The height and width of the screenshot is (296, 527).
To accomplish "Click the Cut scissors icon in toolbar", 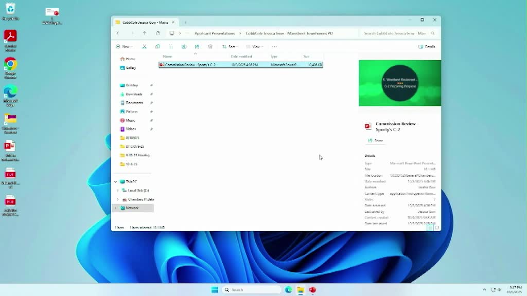I will 144,47.
